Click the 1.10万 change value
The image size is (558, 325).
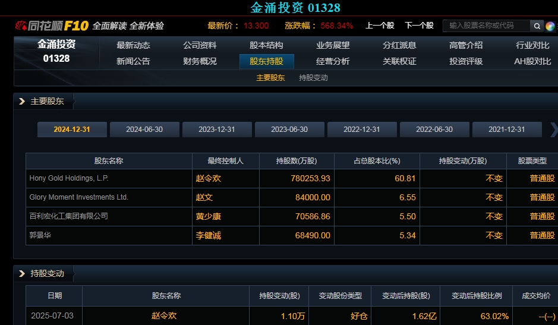[x=293, y=316]
